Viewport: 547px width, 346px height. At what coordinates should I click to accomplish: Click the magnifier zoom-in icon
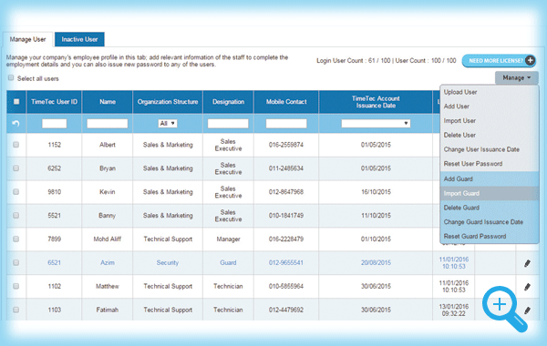tap(505, 309)
